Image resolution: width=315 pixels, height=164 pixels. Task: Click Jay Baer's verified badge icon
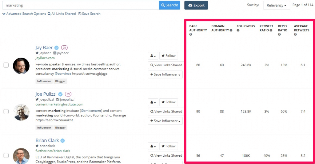(57, 48)
